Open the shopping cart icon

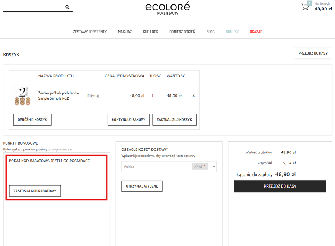click(305, 7)
